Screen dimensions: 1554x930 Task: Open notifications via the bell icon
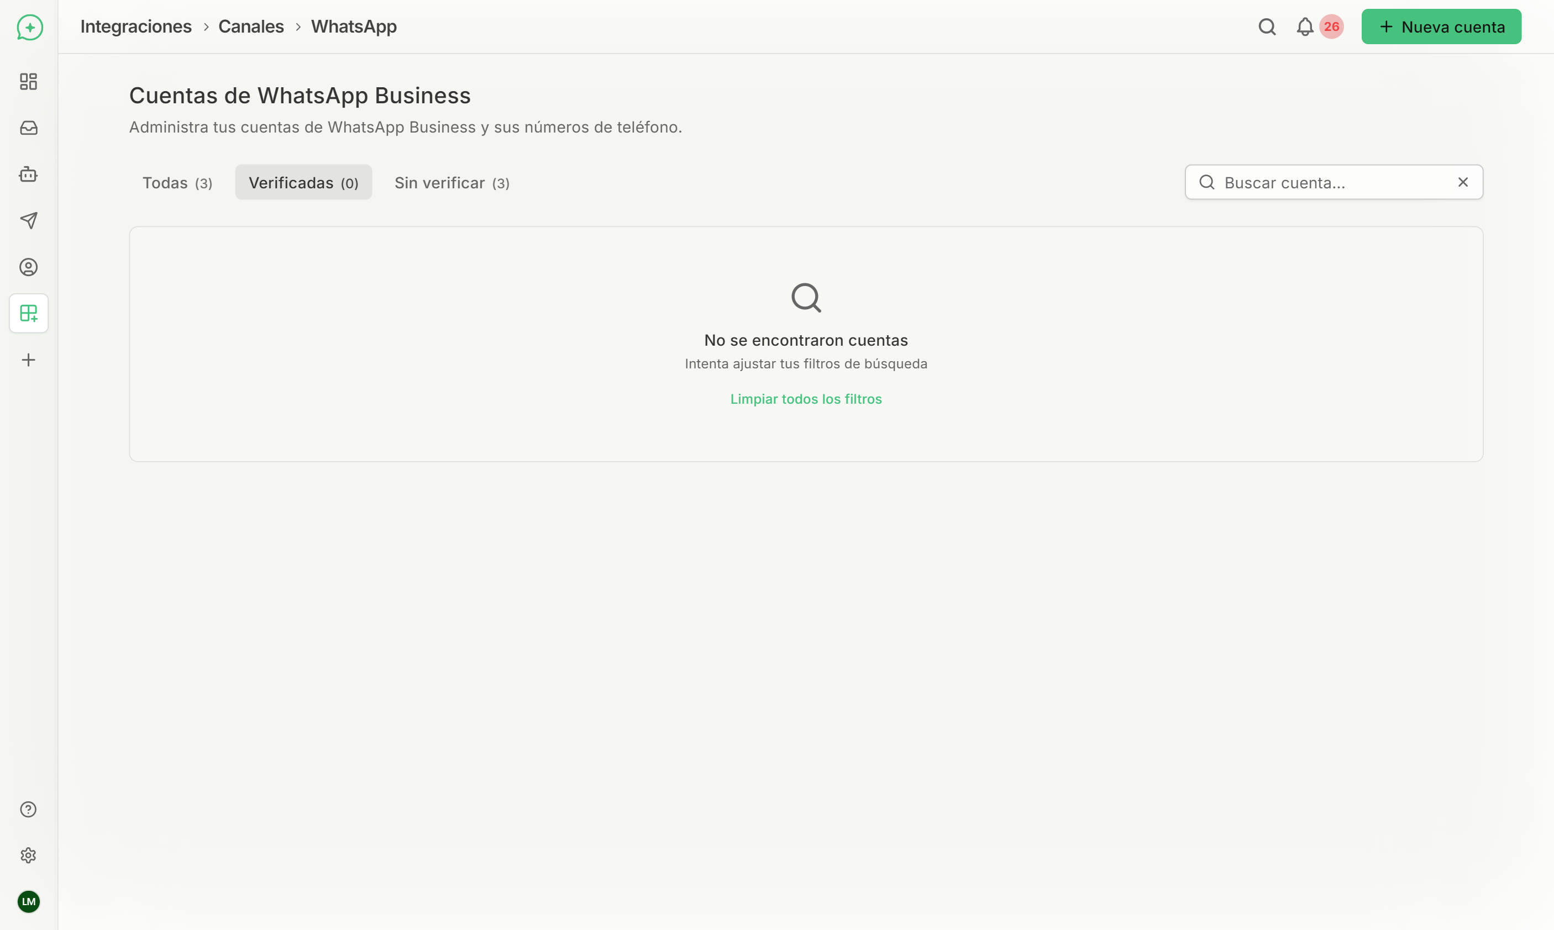(x=1304, y=27)
